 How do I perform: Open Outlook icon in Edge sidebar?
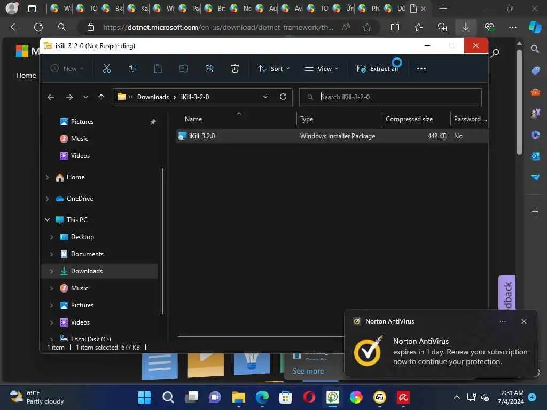[x=535, y=156]
